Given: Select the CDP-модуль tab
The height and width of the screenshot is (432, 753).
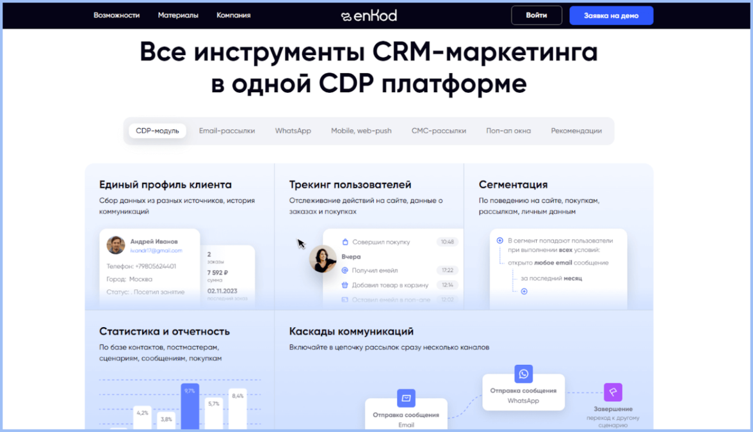Looking at the screenshot, I should [157, 131].
